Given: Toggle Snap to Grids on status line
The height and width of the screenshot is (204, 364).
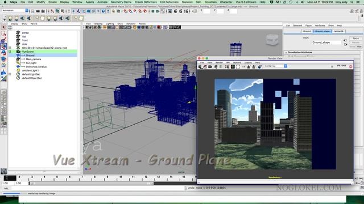Looking at the screenshot, I should point(125,11).
